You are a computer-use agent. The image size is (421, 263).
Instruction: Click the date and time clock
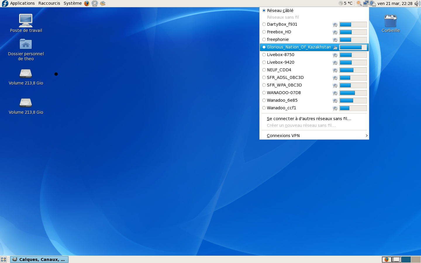pyautogui.click(x=395, y=4)
